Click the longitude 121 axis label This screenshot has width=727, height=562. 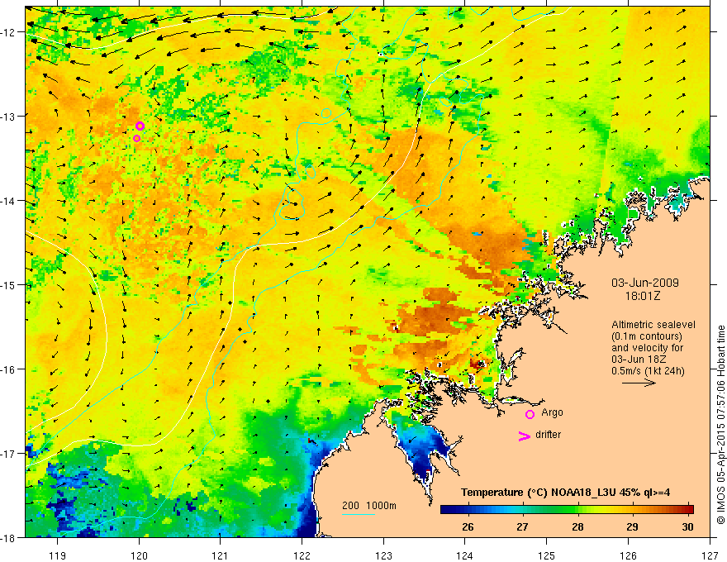221,555
